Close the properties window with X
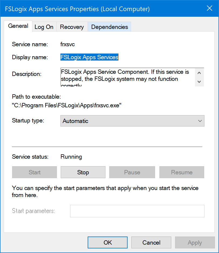The height and width of the screenshot is (253, 219). click(x=210, y=8)
